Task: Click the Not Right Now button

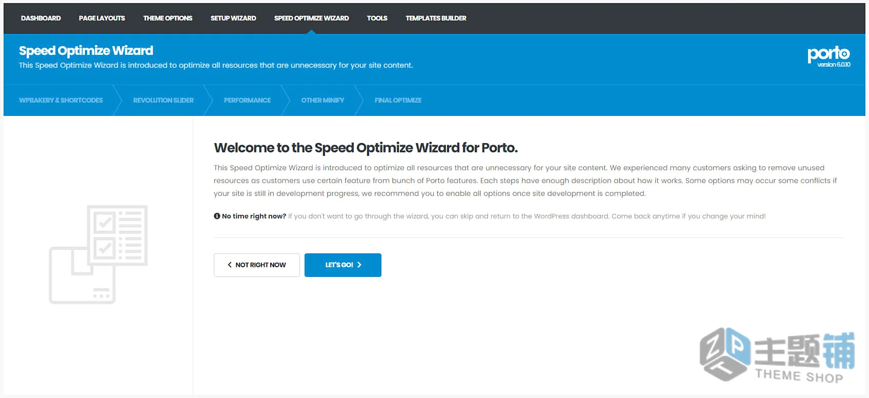Action: [x=257, y=265]
